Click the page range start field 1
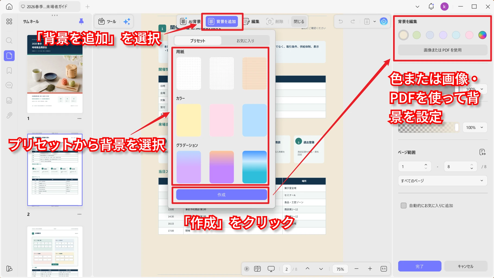This screenshot has width=494, height=278. click(415, 166)
